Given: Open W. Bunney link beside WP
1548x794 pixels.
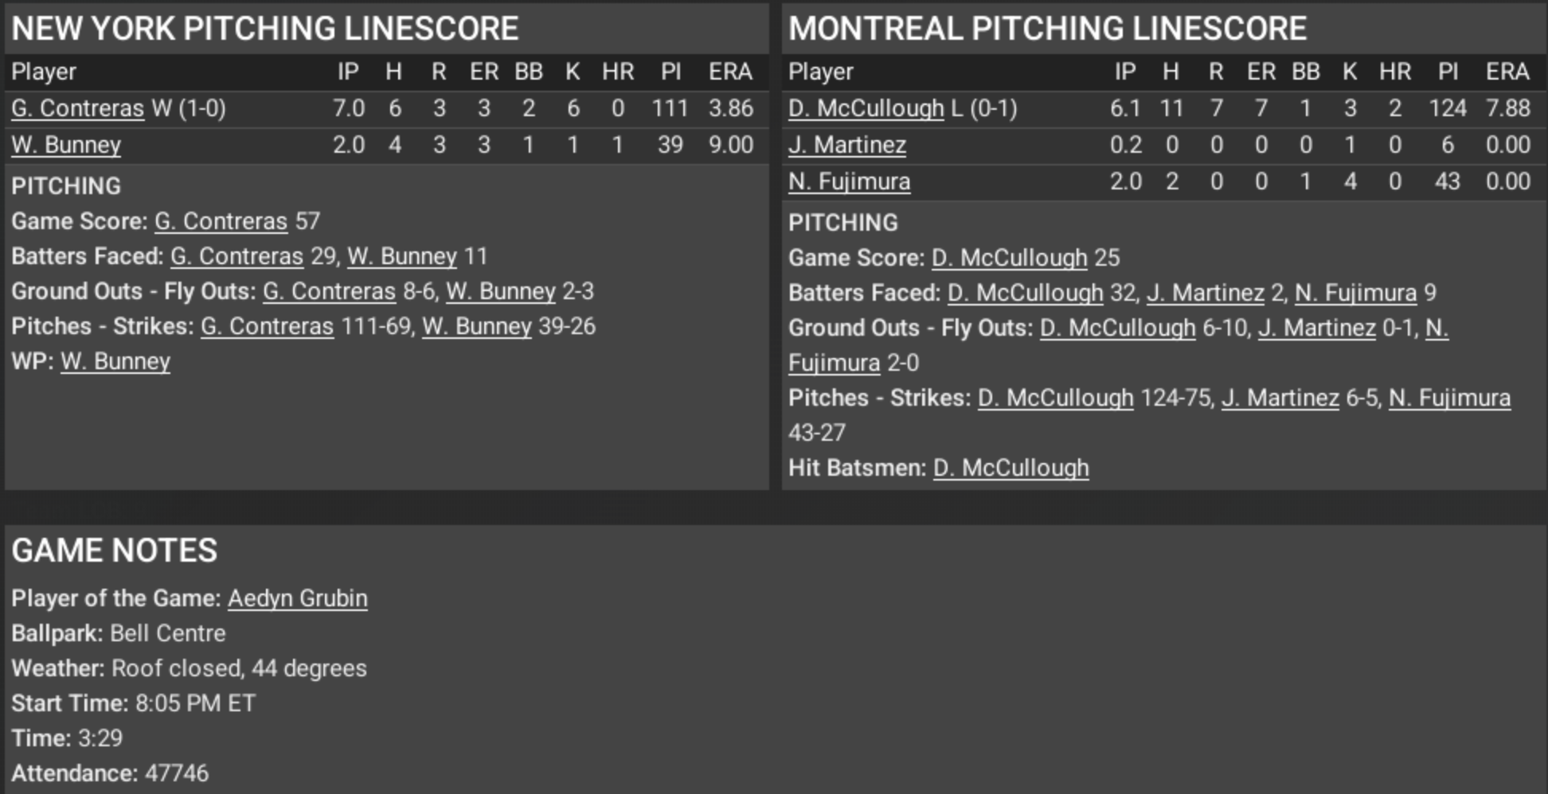Looking at the screenshot, I should coord(115,361).
